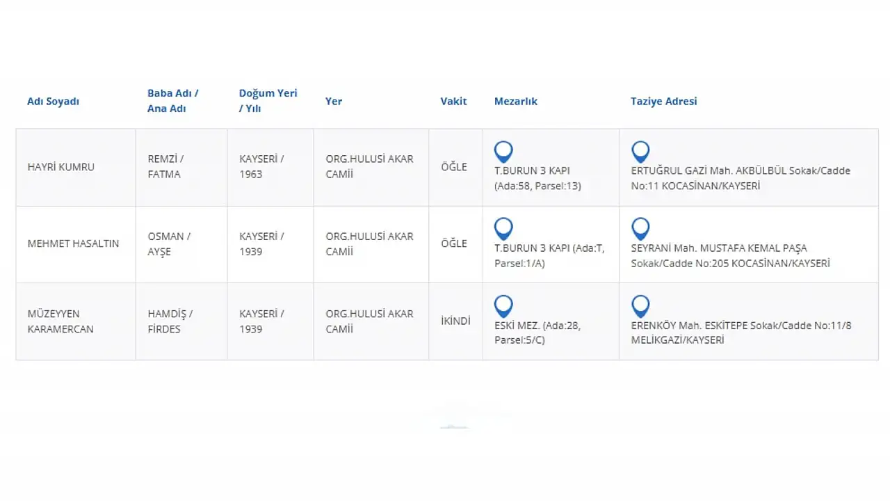Screen dimensions: 890x503
Task: Select the name MÜZEYYEN KARAMERCAN
Action: (x=60, y=321)
